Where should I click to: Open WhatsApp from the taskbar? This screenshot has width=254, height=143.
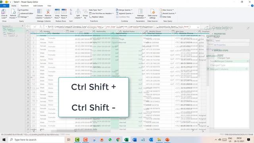click(x=110, y=139)
